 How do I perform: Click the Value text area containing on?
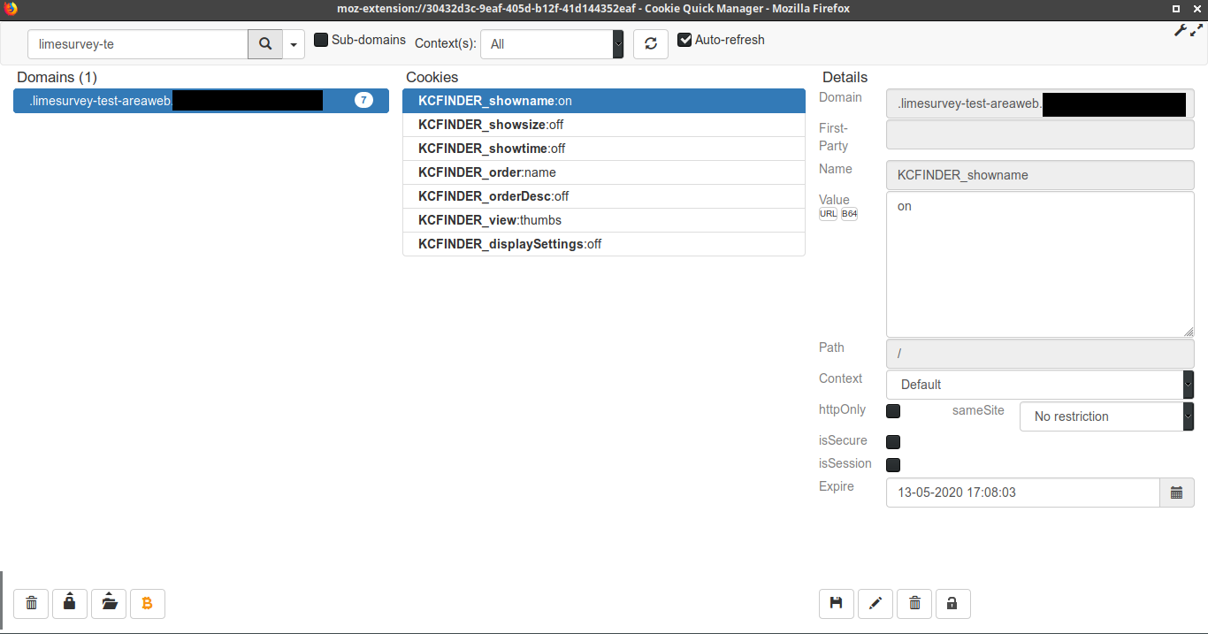pyautogui.click(x=1040, y=264)
